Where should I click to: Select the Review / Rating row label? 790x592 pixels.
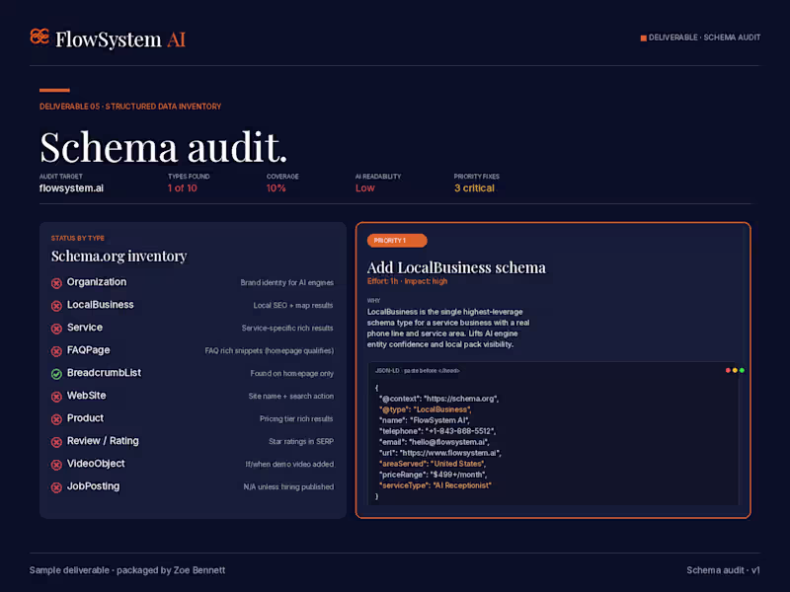(x=103, y=441)
